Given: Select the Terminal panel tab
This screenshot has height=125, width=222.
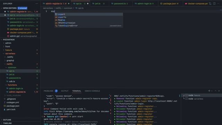Looking at the screenshot, I should tap(77, 91).
